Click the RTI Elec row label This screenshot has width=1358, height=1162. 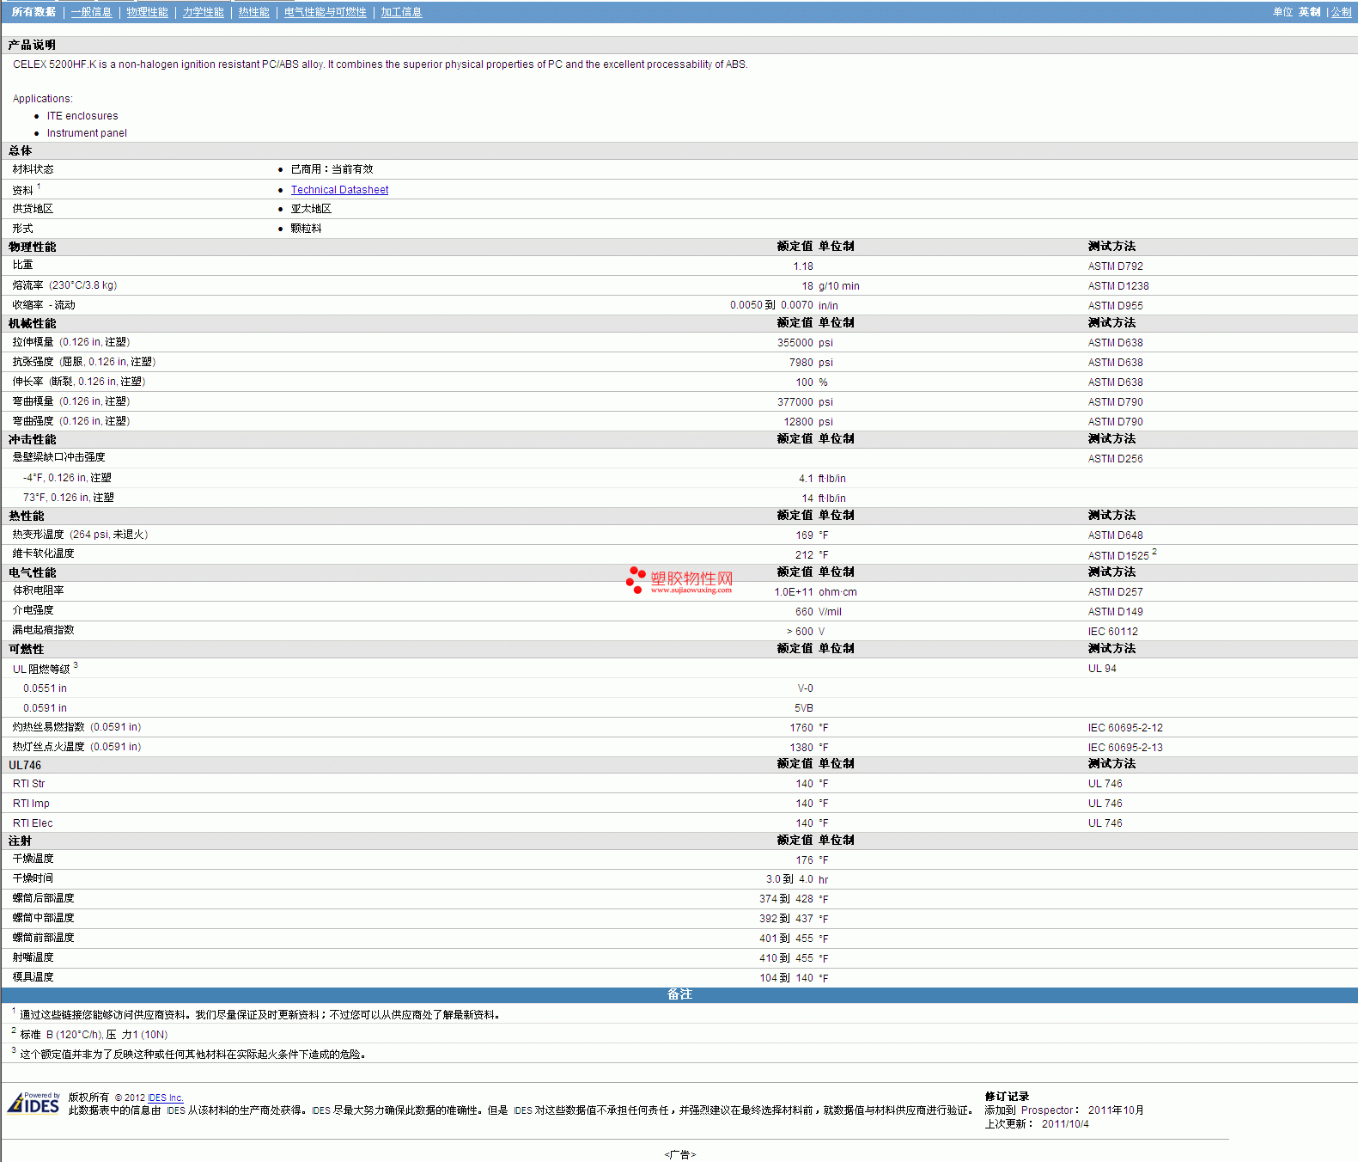click(33, 823)
